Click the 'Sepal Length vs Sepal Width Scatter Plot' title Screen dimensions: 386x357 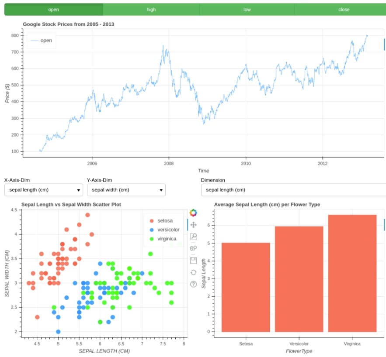click(71, 204)
